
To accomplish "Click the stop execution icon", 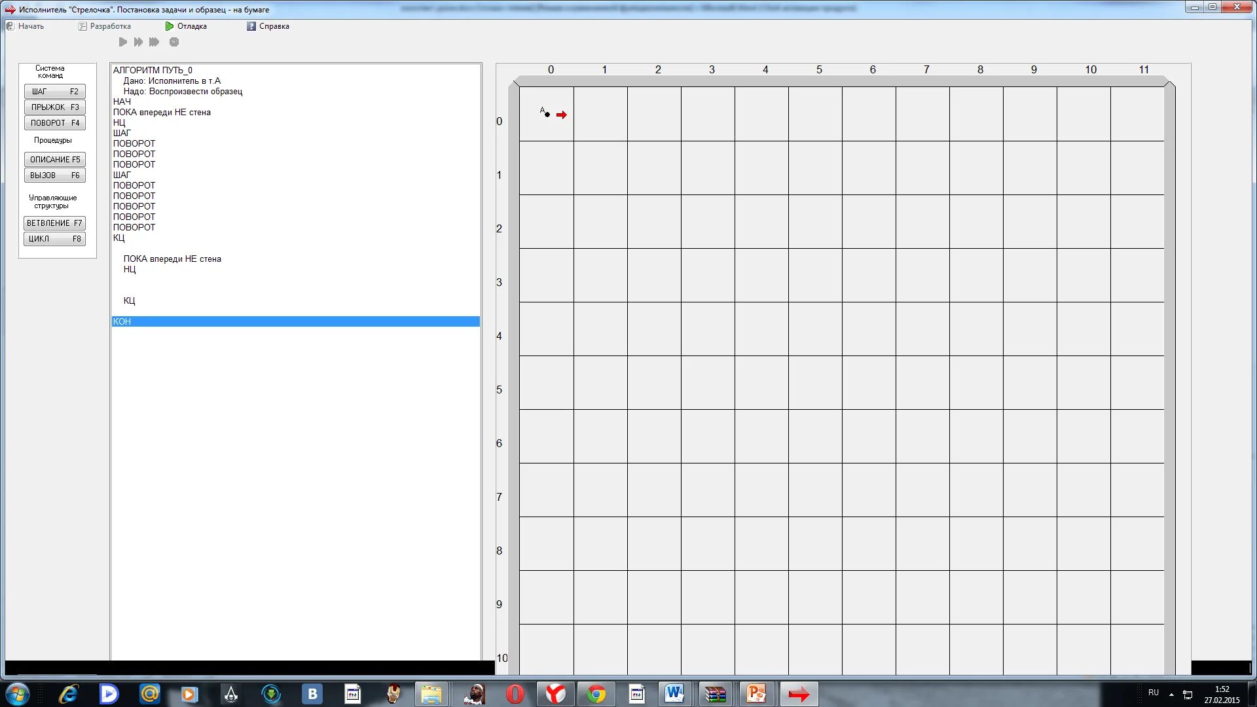I will [x=174, y=42].
